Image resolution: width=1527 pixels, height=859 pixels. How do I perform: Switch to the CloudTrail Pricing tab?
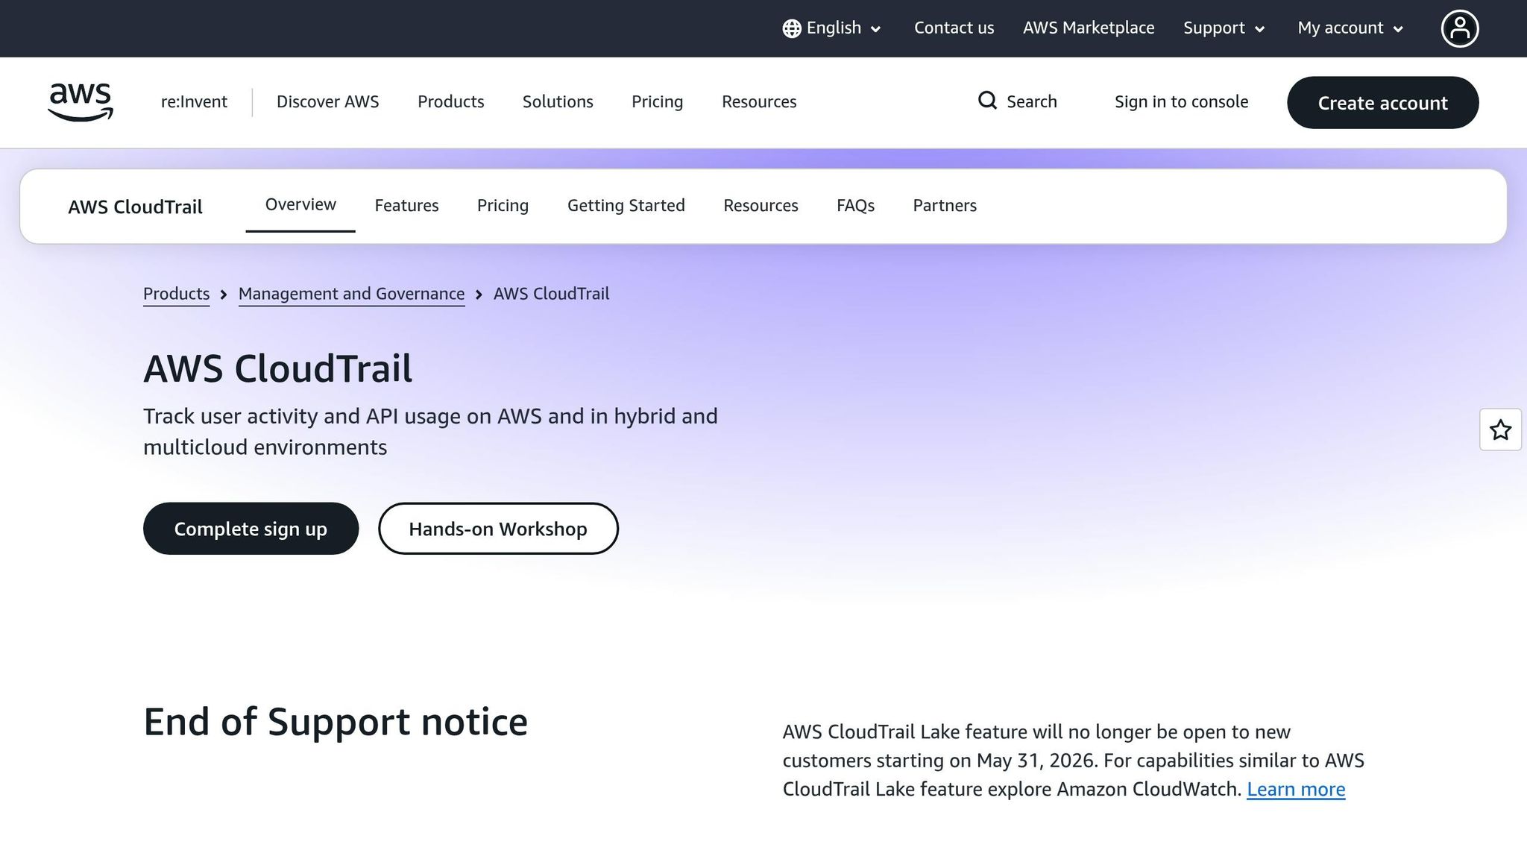(x=503, y=206)
